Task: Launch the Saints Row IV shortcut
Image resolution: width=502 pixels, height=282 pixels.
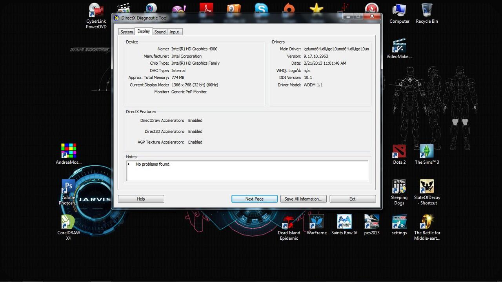Action: pyautogui.click(x=344, y=225)
